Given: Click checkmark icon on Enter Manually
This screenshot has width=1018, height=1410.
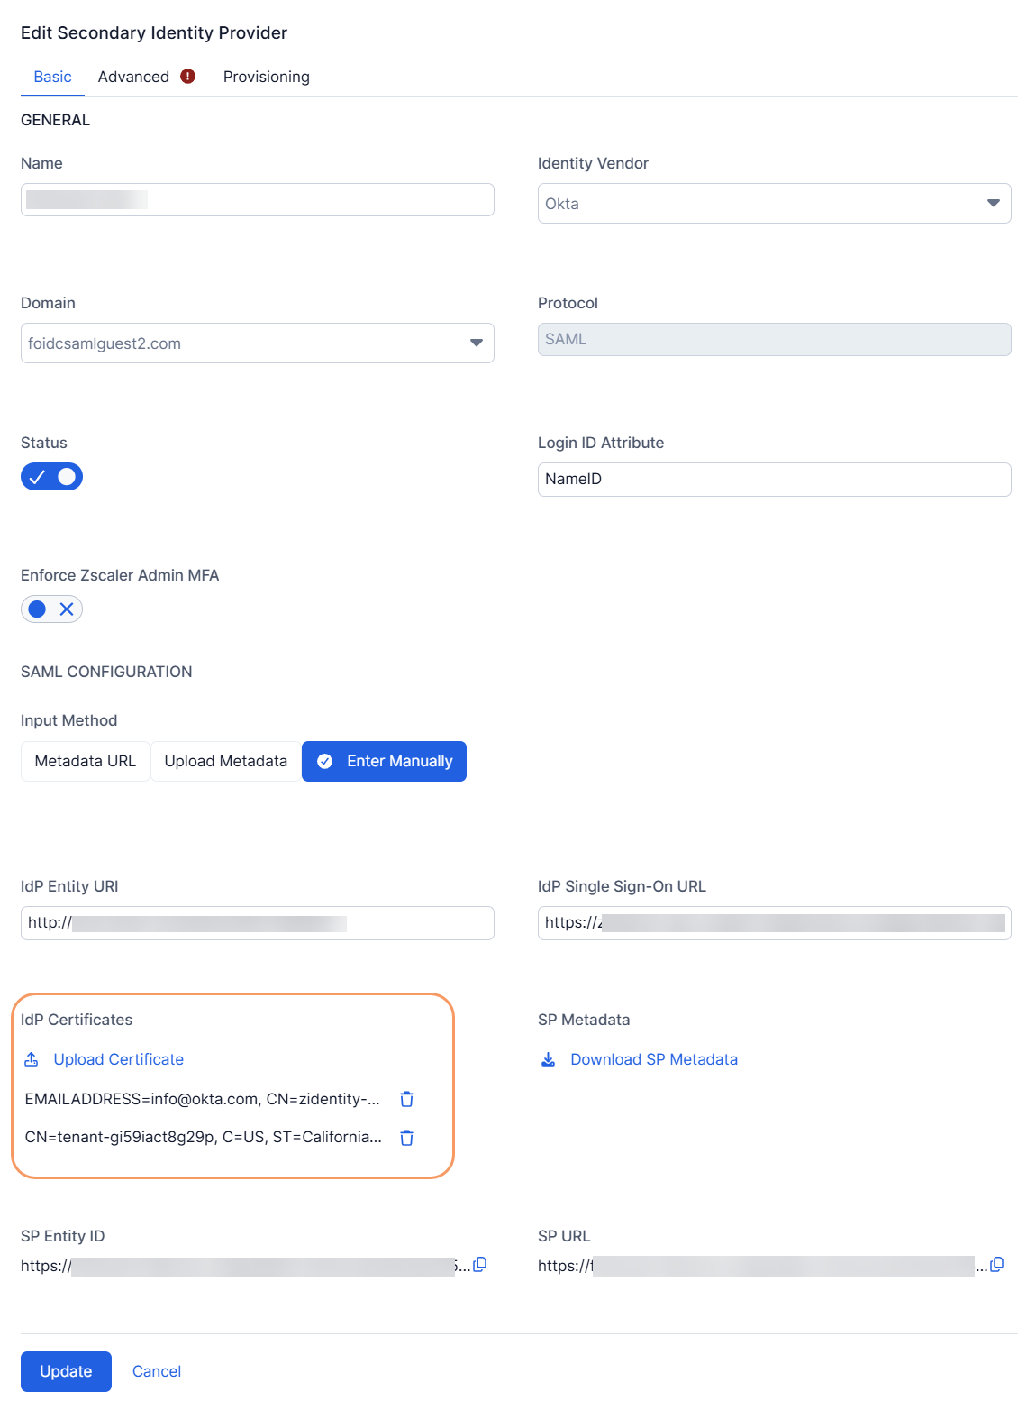Looking at the screenshot, I should click(325, 762).
